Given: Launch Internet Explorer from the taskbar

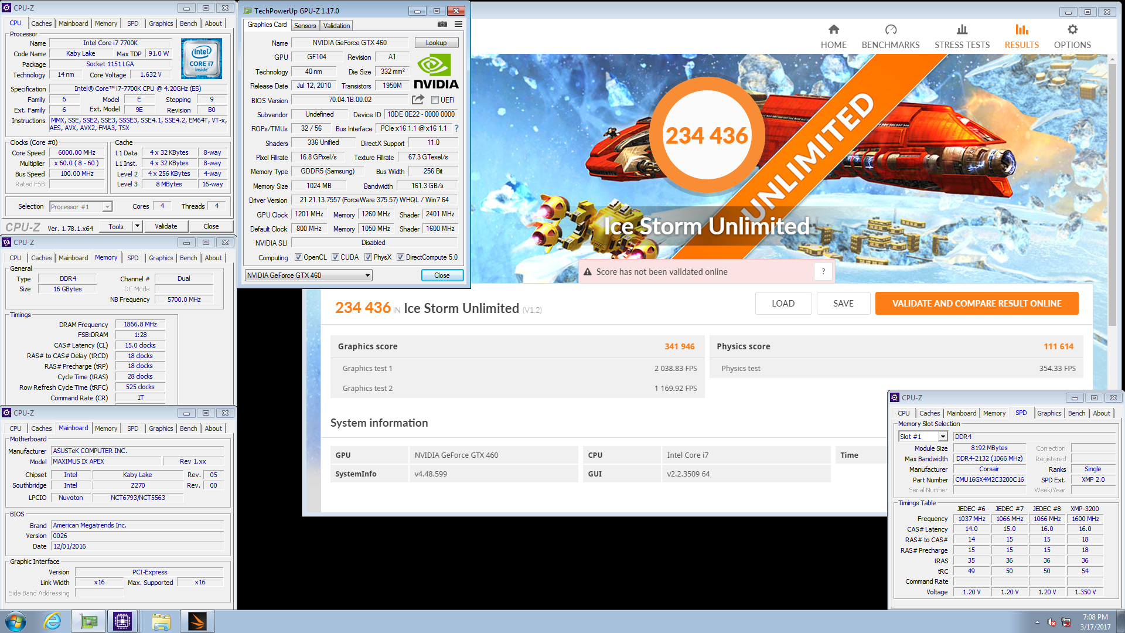Looking at the screenshot, I should 53,621.
